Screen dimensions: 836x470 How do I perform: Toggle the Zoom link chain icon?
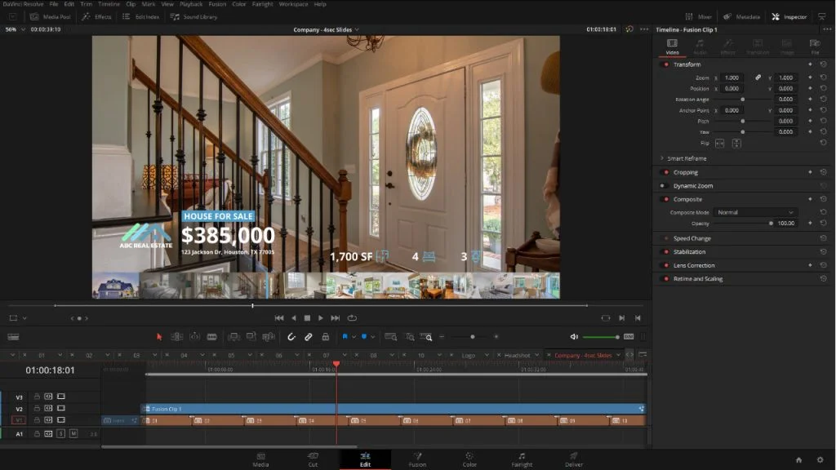click(758, 78)
